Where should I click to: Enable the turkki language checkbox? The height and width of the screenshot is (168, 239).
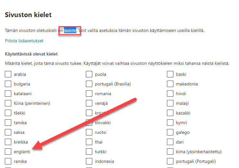tap(89, 152)
